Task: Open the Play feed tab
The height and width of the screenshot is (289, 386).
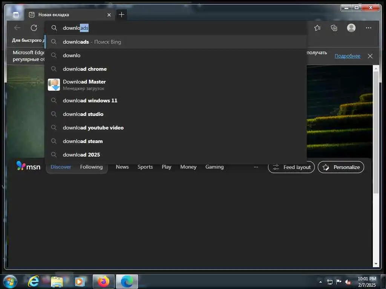Action: point(166,167)
